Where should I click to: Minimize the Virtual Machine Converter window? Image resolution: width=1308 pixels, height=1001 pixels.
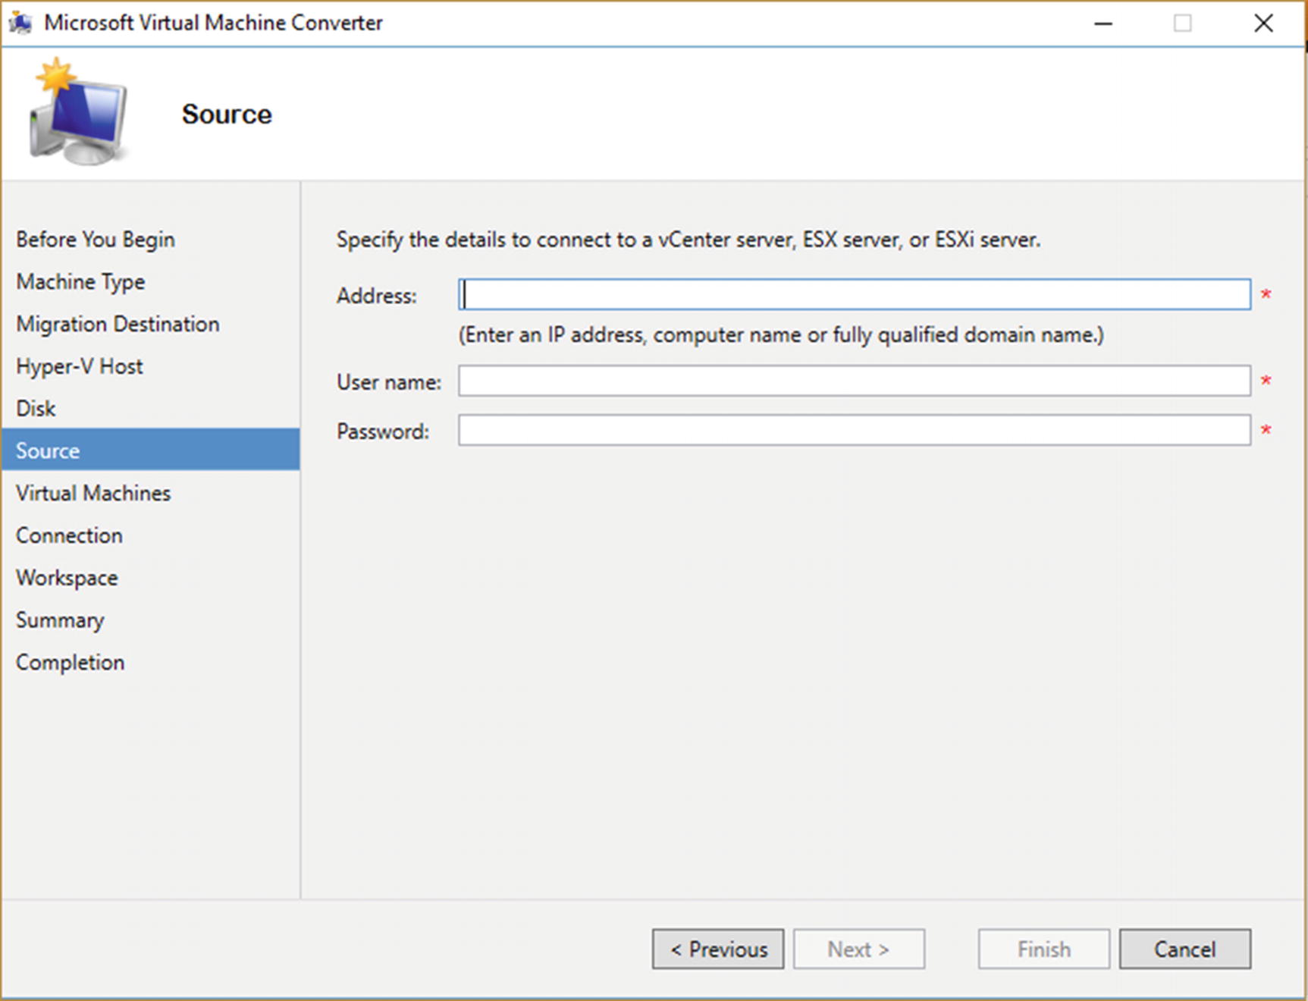pos(1103,24)
